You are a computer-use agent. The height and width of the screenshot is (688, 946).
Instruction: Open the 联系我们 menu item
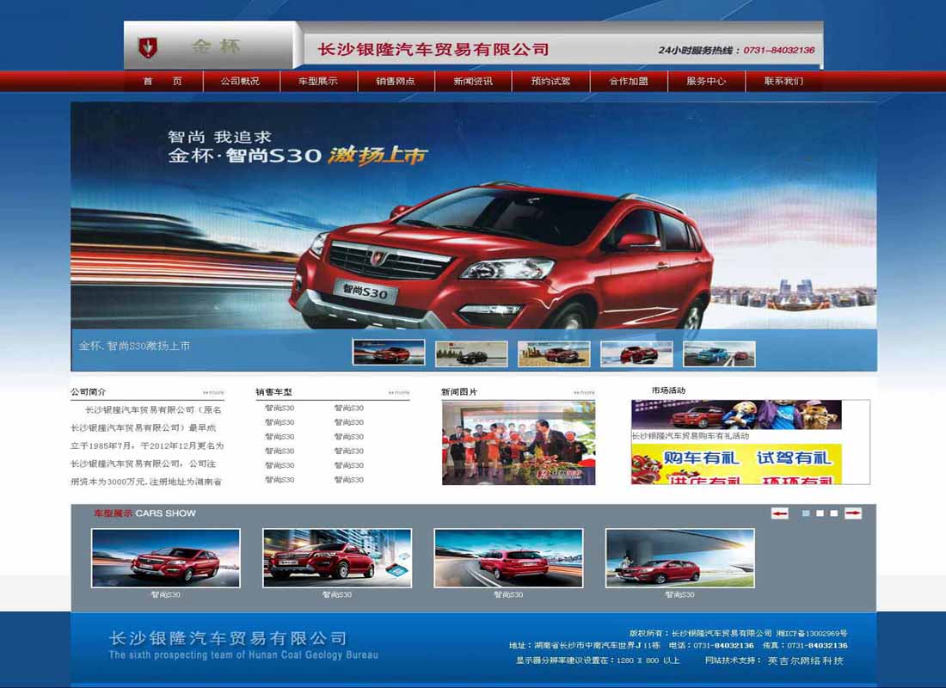click(783, 81)
